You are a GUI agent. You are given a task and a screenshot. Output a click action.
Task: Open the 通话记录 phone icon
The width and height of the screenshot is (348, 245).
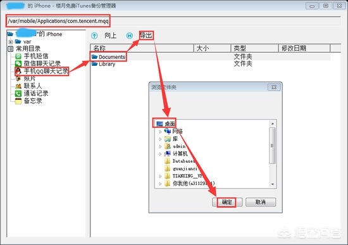[18, 93]
